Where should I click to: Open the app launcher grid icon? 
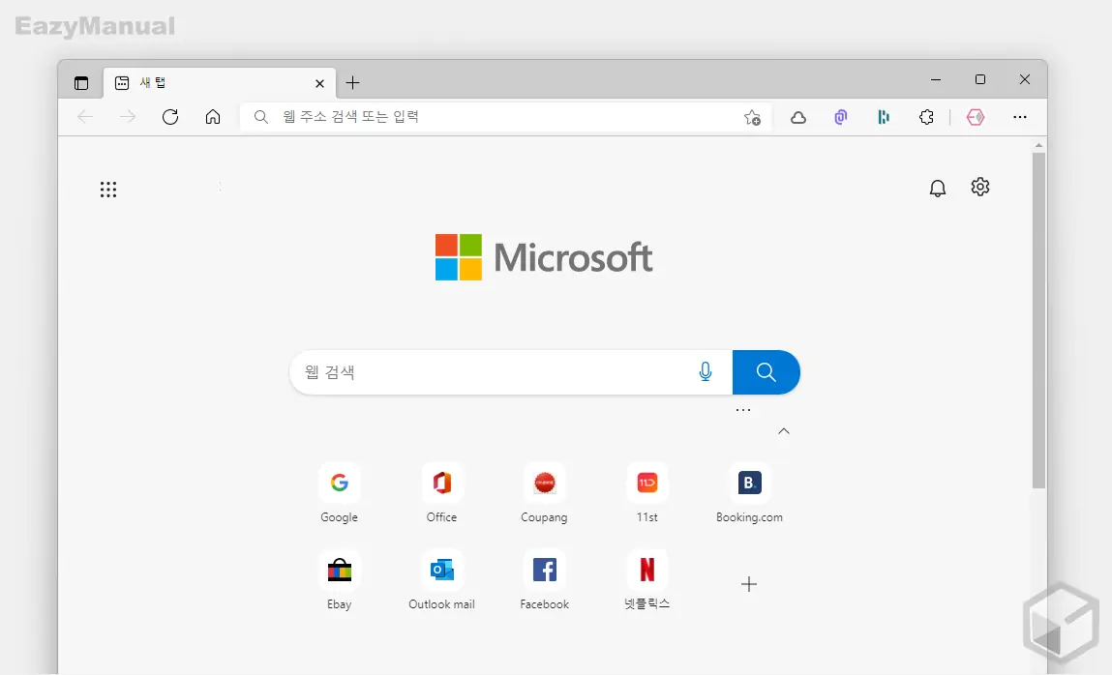107,190
